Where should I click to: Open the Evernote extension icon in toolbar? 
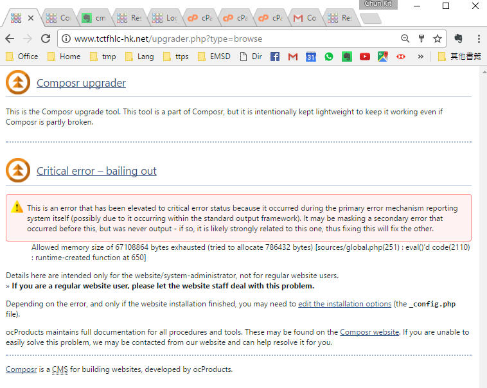[x=458, y=39]
